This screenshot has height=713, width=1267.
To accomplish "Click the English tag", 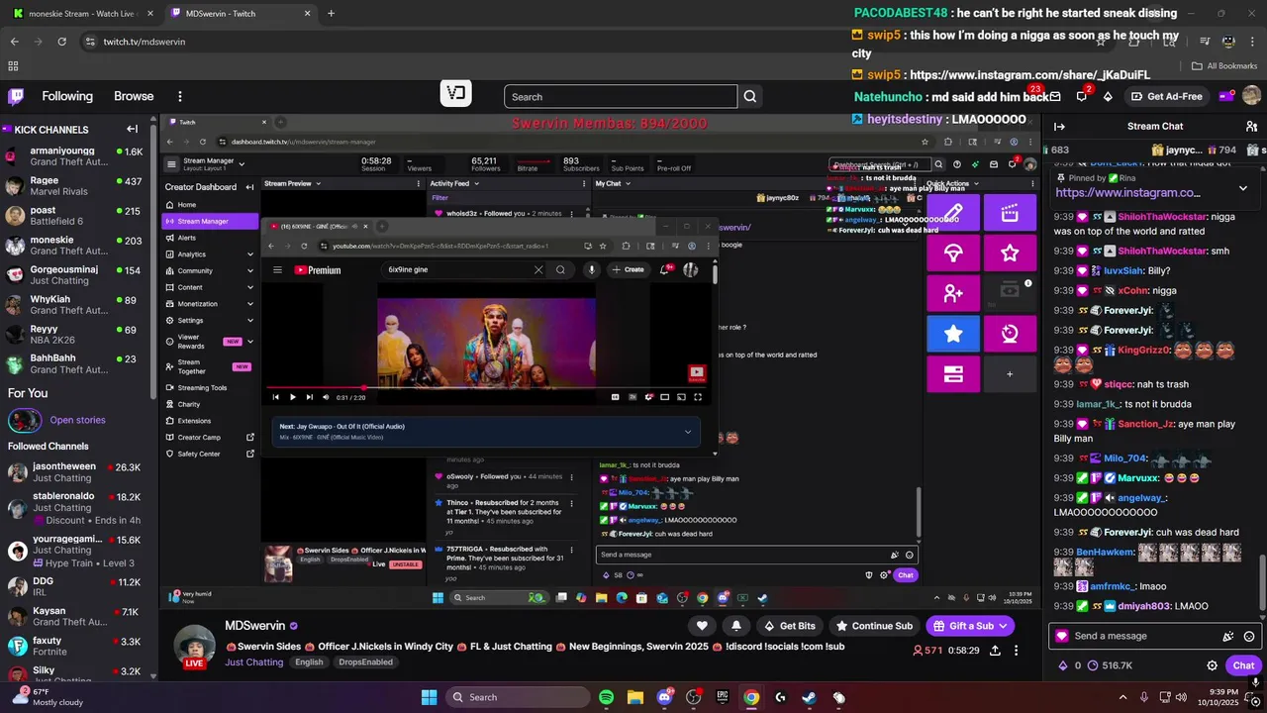I will pos(309,662).
